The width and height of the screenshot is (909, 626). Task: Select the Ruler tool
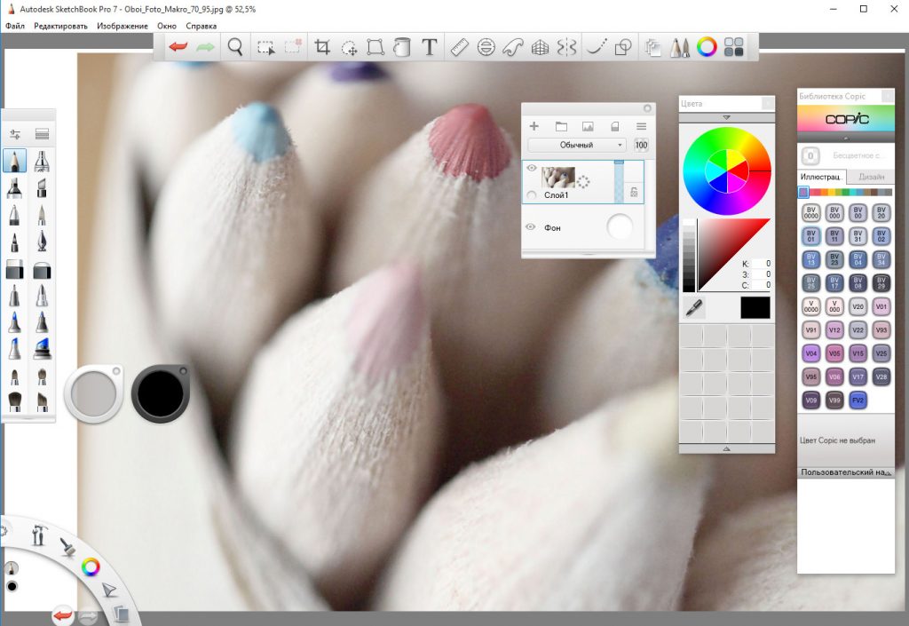click(x=459, y=47)
